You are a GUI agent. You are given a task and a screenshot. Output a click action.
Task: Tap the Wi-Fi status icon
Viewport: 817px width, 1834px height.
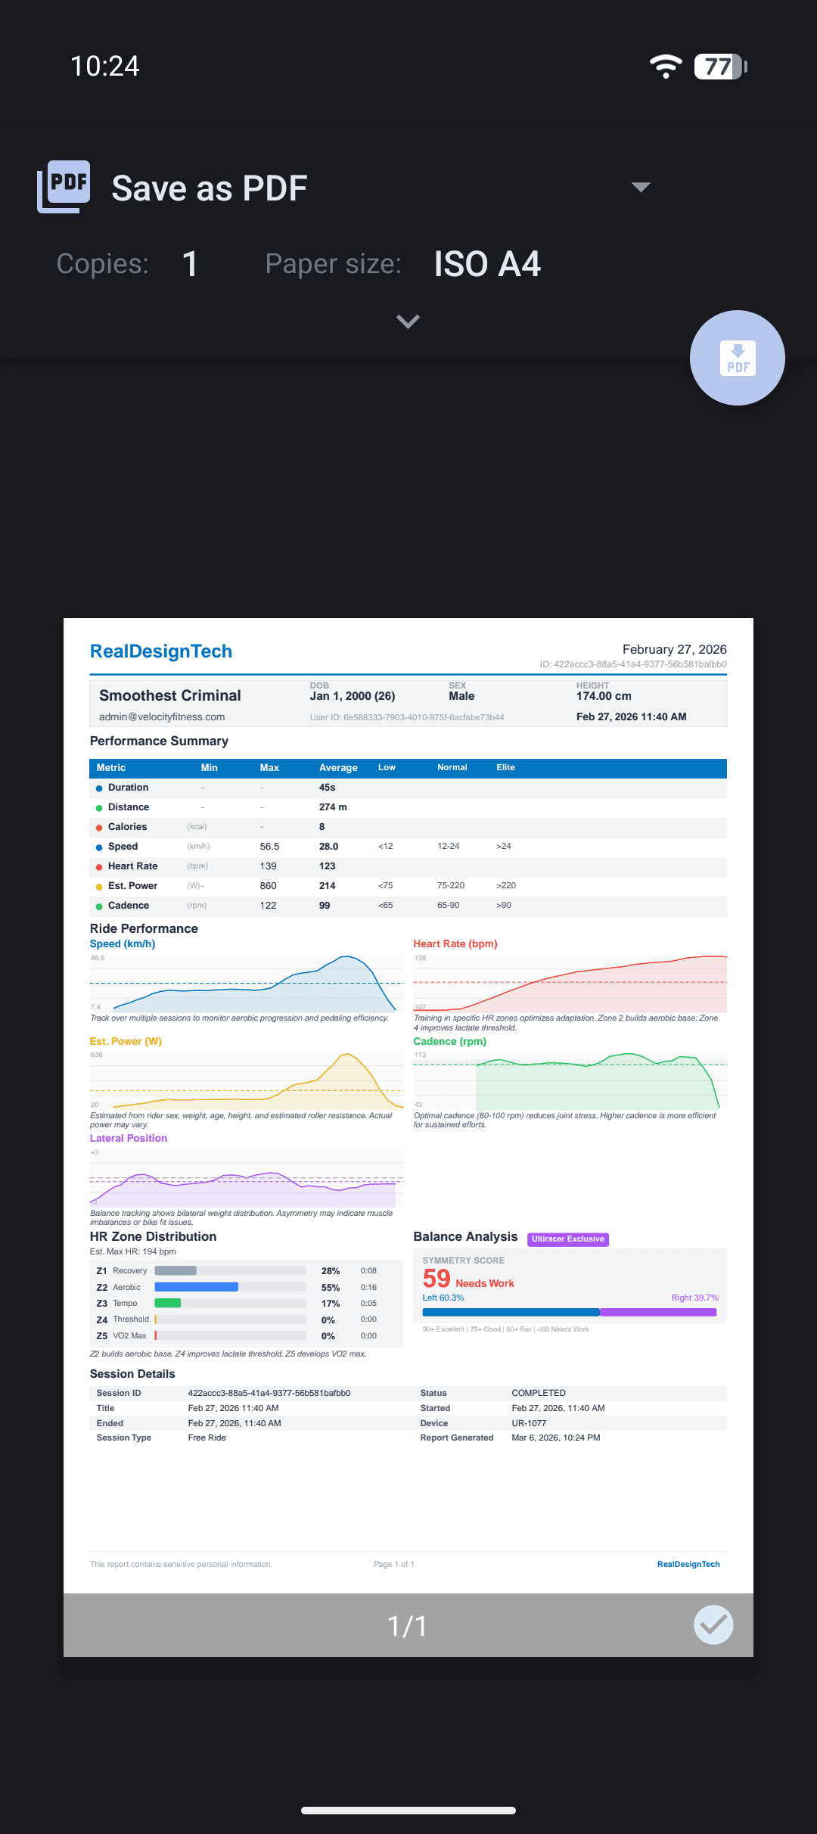[x=666, y=67]
